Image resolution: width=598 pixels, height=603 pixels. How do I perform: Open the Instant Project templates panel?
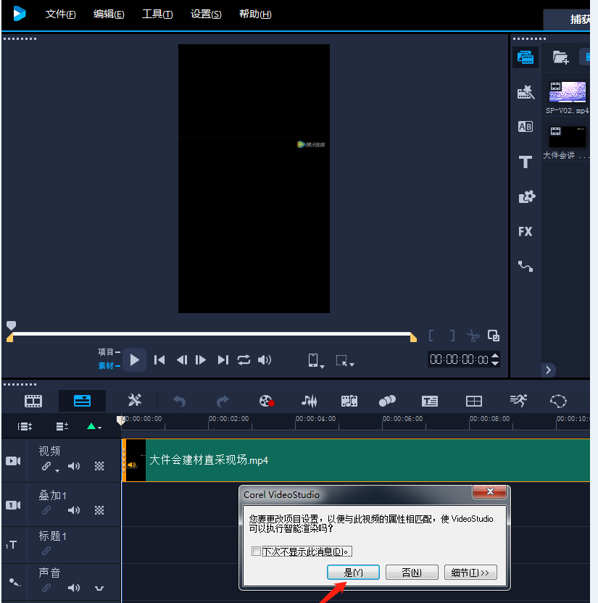526,92
